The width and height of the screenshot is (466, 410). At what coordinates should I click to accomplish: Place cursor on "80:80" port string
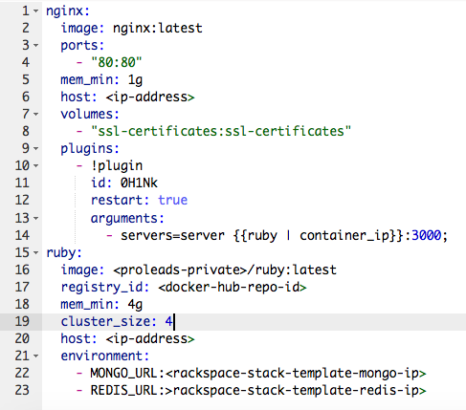pyautogui.click(x=117, y=62)
